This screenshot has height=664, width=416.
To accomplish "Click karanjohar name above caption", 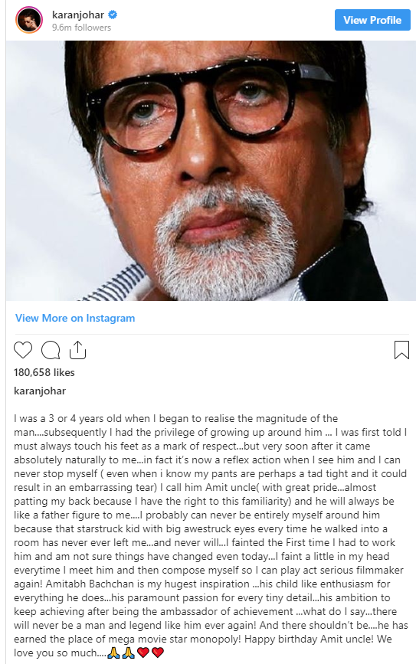I will [40, 391].
